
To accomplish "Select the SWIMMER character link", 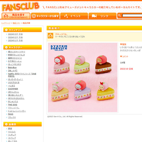I will coord(13,89).
